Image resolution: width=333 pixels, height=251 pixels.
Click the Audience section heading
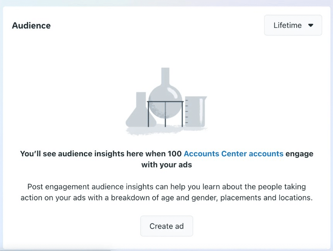(31, 26)
